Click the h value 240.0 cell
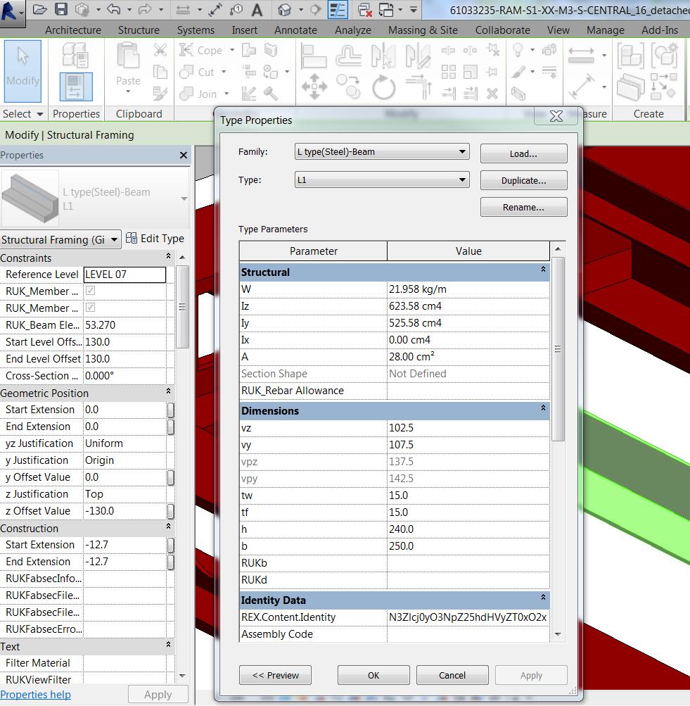This screenshot has width=690, height=706. pyautogui.click(x=468, y=529)
